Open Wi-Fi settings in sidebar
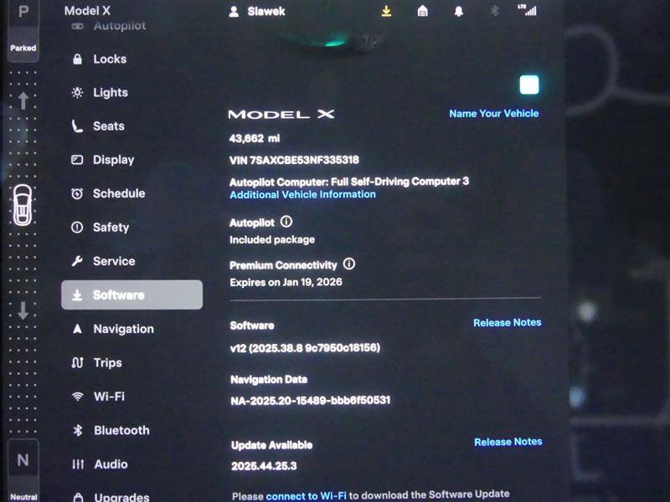 coord(108,397)
